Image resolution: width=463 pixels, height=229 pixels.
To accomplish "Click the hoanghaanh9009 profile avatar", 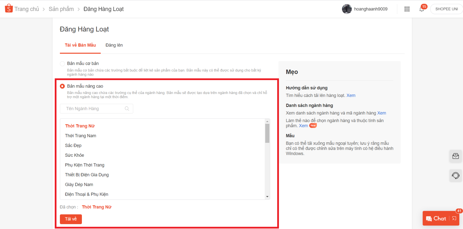I will (347, 9).
